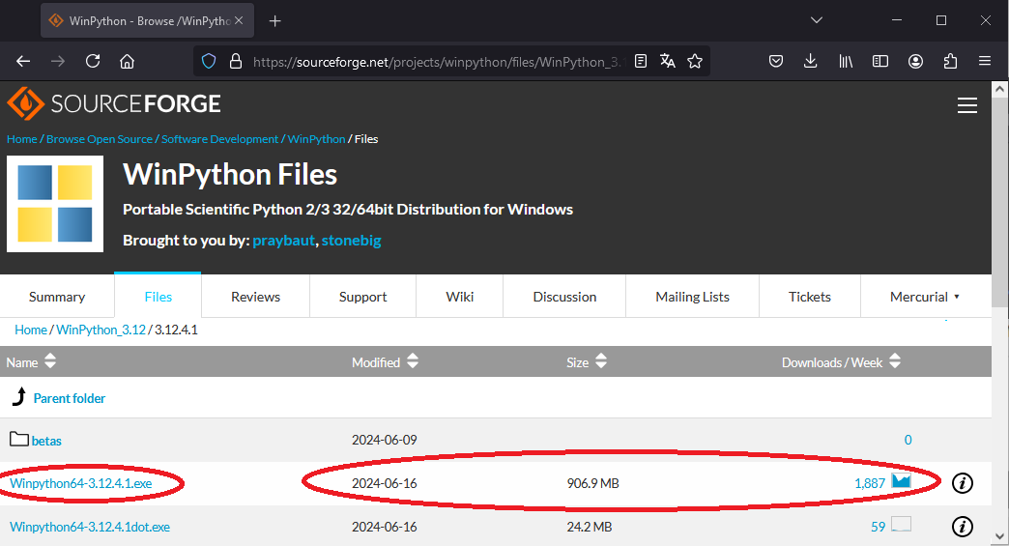View info for Winpython64-3.12.4.1dot.exe

click(x=962, y=527)
